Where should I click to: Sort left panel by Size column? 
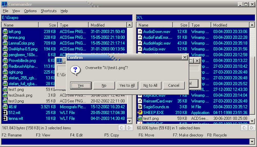(x=48, y=25)
